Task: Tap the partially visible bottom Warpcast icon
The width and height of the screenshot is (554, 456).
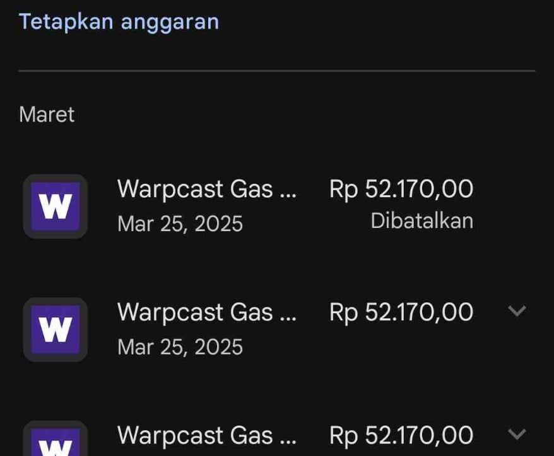Action: click(56, 440)
